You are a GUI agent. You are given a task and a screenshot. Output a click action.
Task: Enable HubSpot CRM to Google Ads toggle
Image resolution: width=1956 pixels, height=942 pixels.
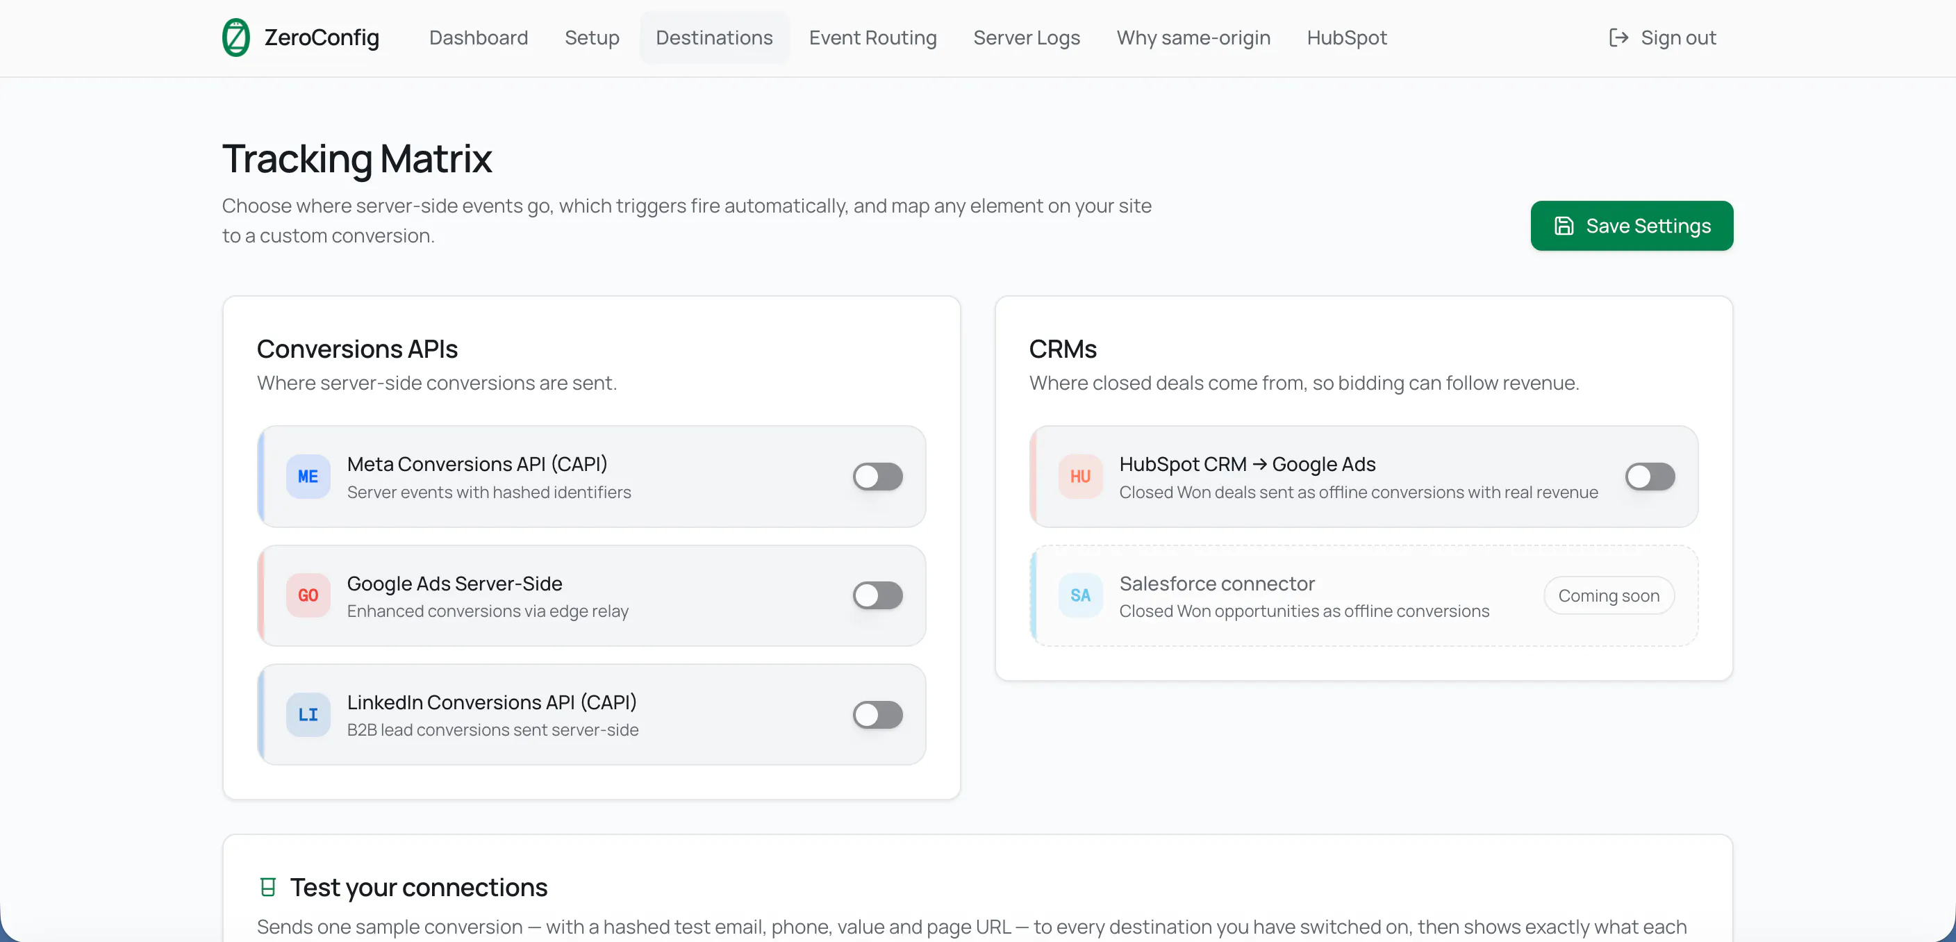click(x=1650, y=477)
